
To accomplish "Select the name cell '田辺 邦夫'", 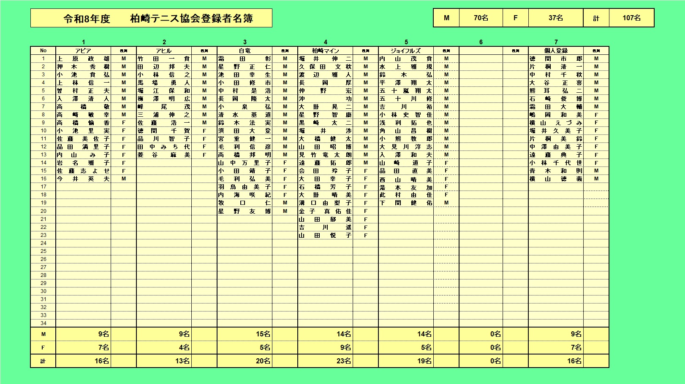I will (x=164, y=67).
